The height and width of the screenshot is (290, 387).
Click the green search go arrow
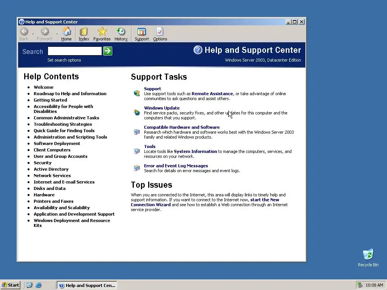(108, 51)
